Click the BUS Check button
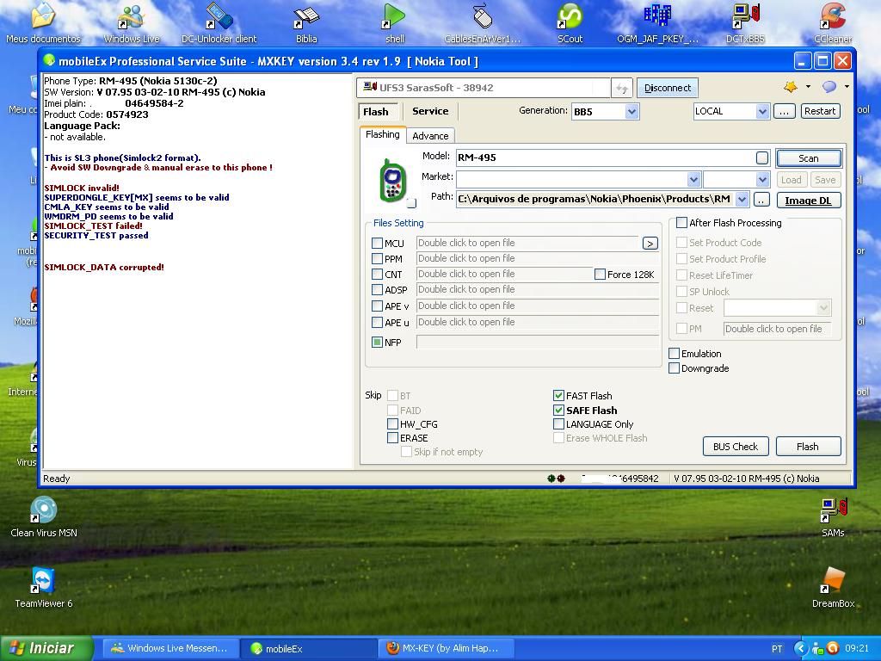 [x=736, y=447]
